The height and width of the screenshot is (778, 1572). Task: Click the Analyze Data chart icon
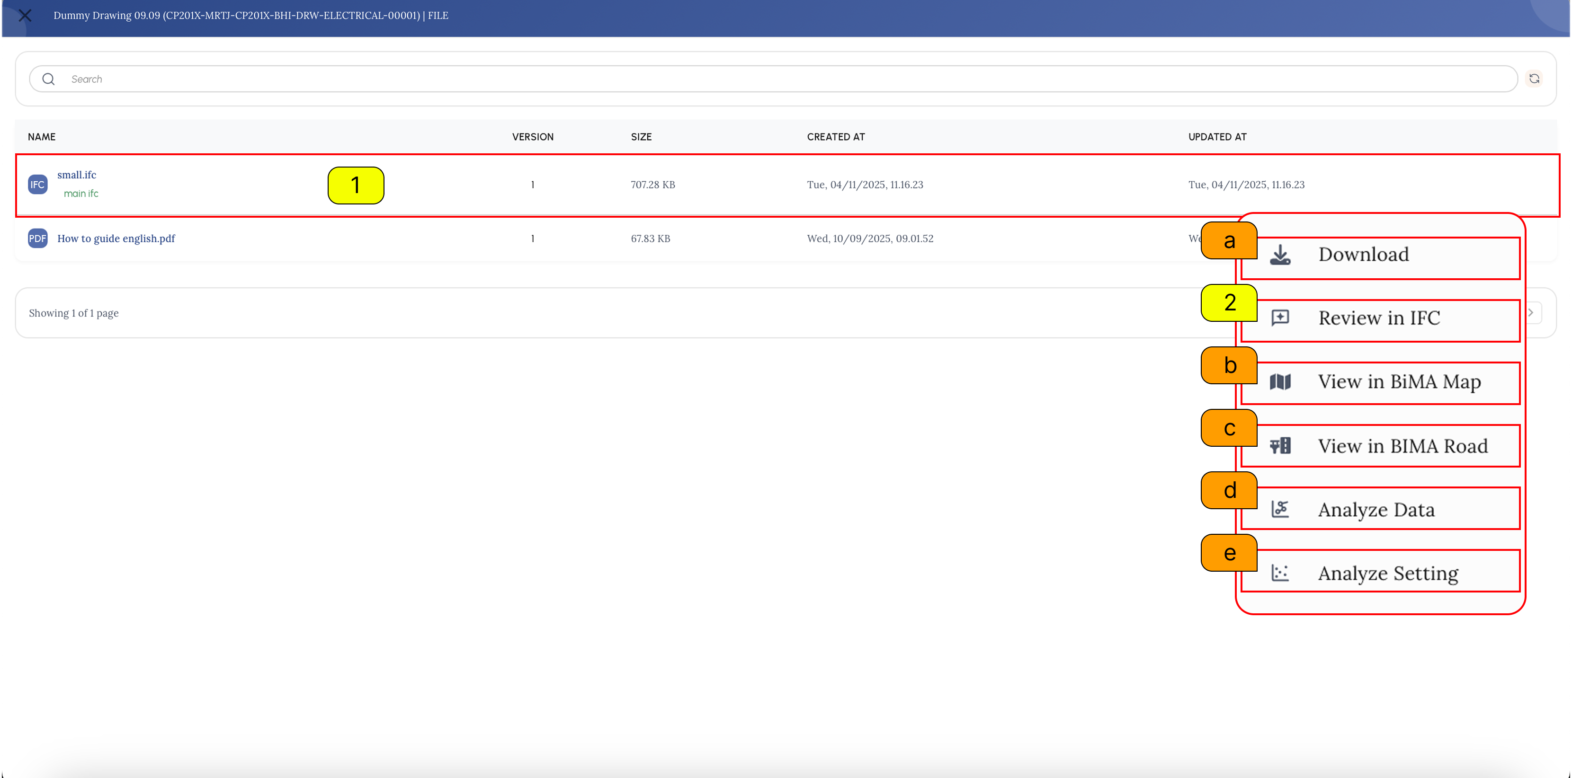[x=1280, y=509]
